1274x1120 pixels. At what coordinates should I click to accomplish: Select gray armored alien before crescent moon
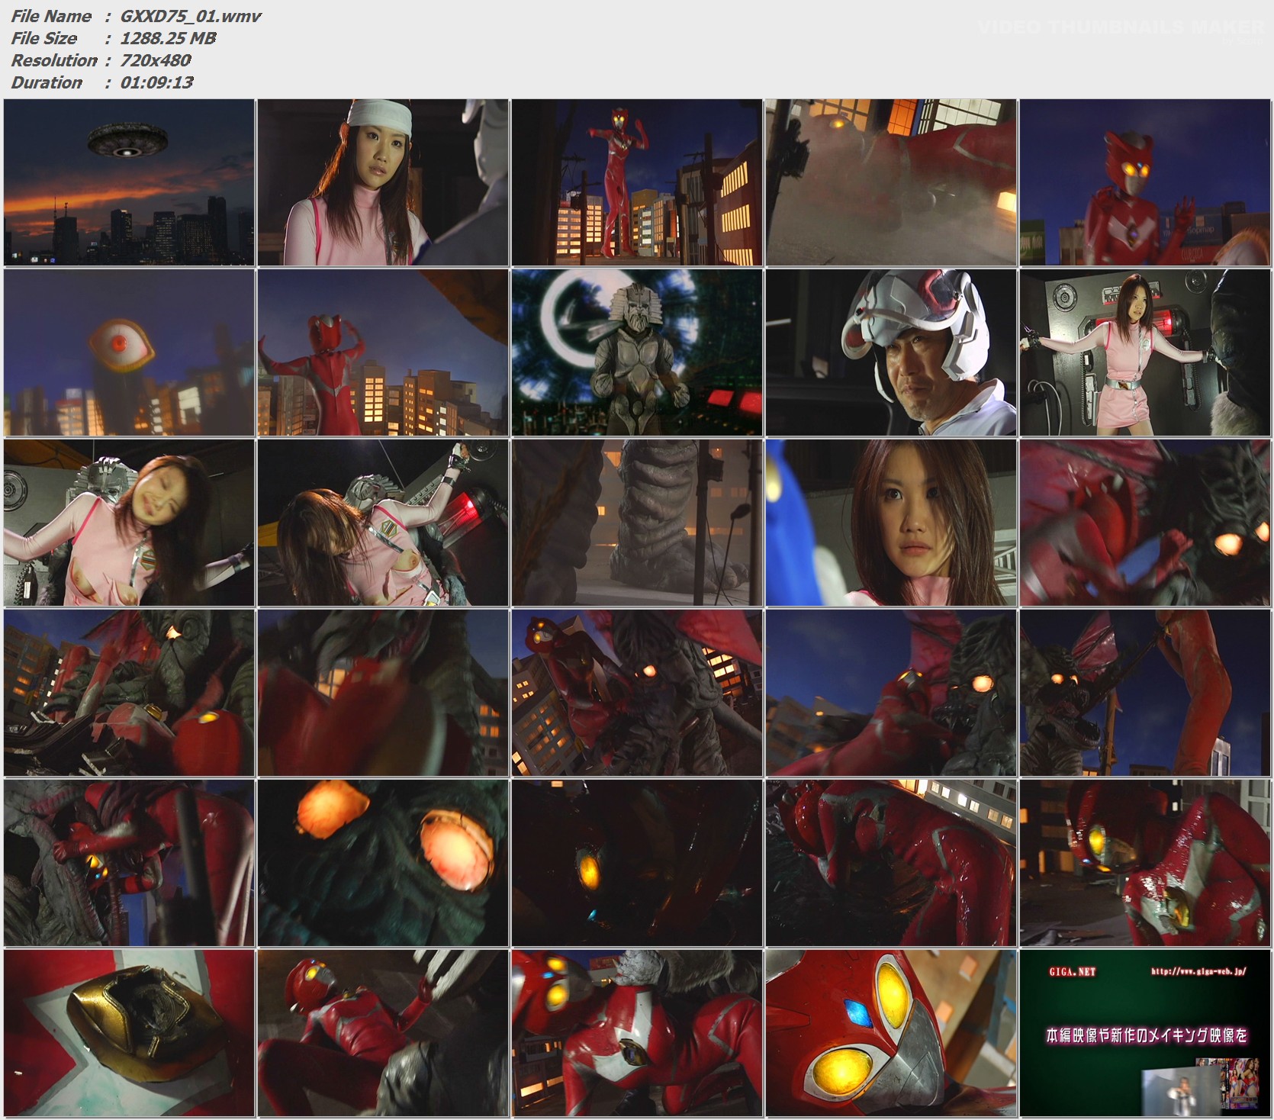(637, 352)
